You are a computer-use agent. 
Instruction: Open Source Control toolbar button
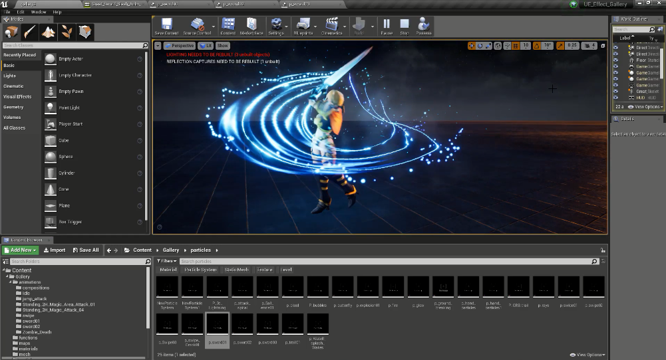(x=197, y=27)
